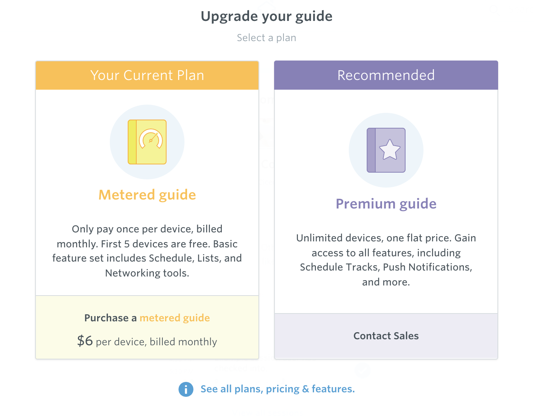Open See all plans, pricing & features link
This screenshot has width=534, height=417.
278,389
